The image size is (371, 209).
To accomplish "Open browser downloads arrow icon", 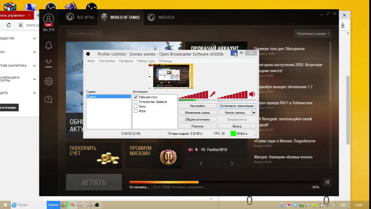I will (343, 25).
